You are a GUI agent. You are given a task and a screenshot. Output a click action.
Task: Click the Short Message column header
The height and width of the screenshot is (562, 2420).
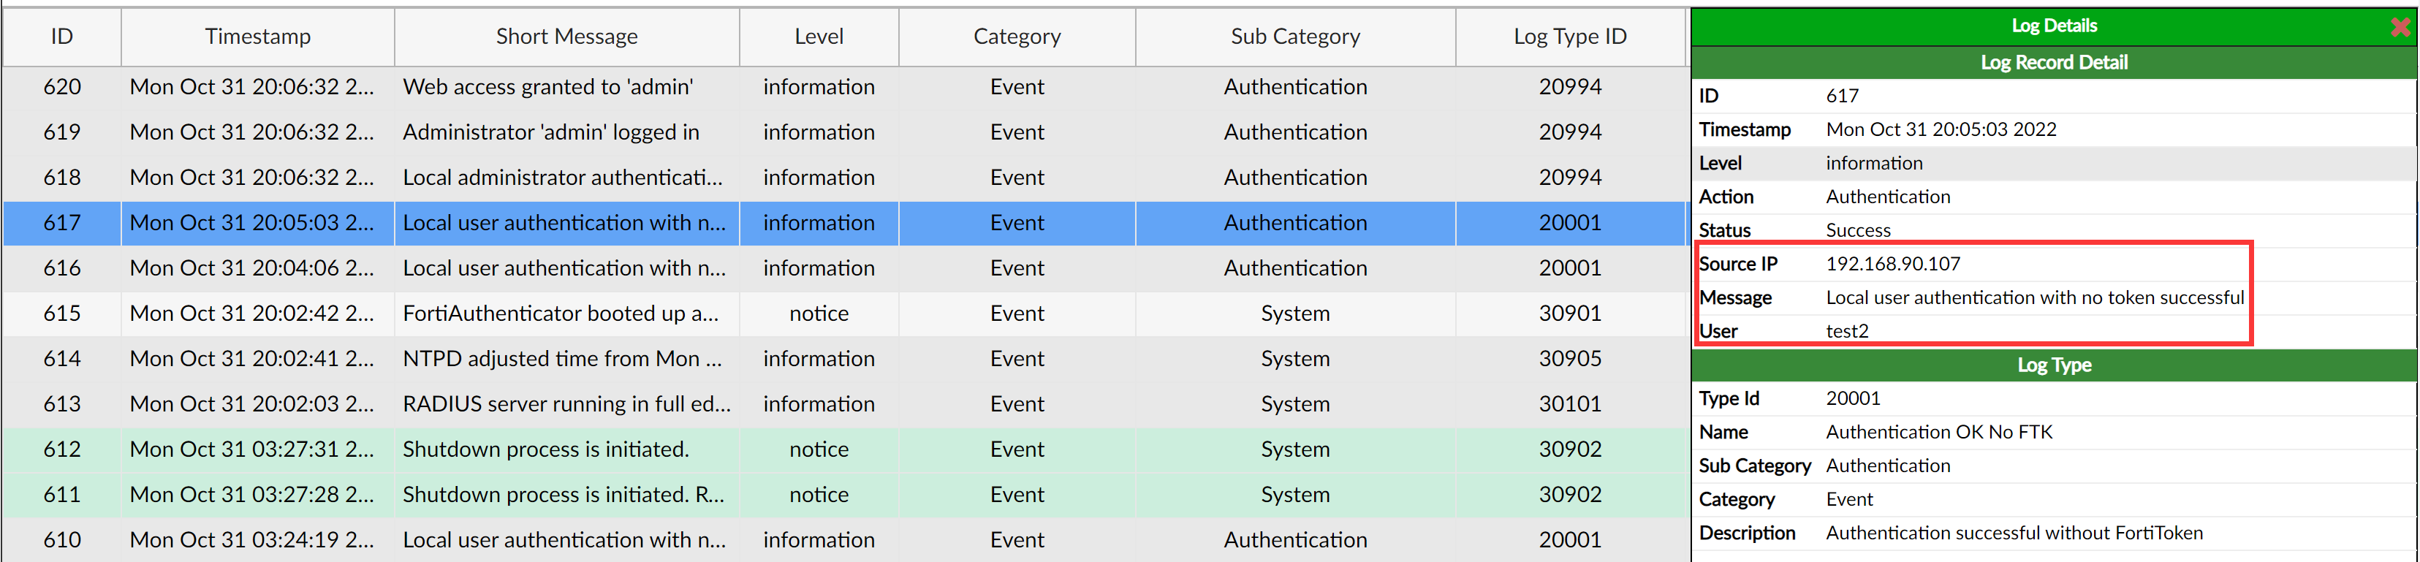pyautogui.click(x=566, y=37)
